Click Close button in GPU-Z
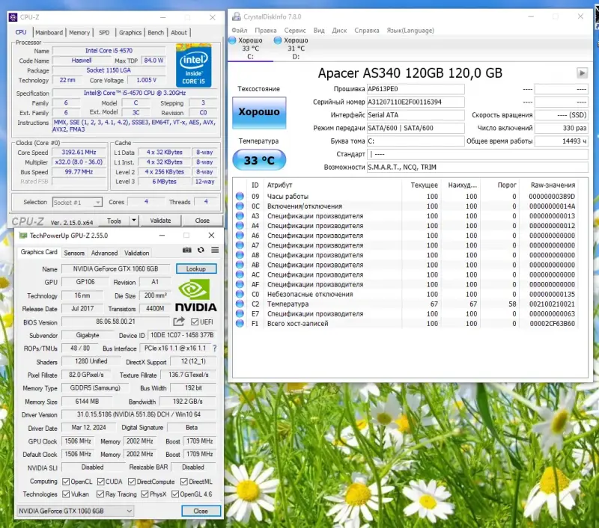The width and height of the screenshot is (599, 528). tap(201, 511)
